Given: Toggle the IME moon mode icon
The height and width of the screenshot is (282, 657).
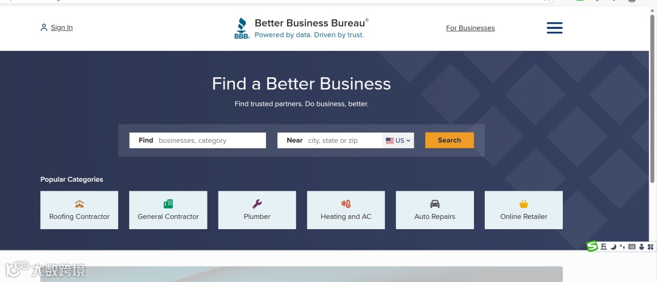Looking at the screenshot, I should (613, 247).
